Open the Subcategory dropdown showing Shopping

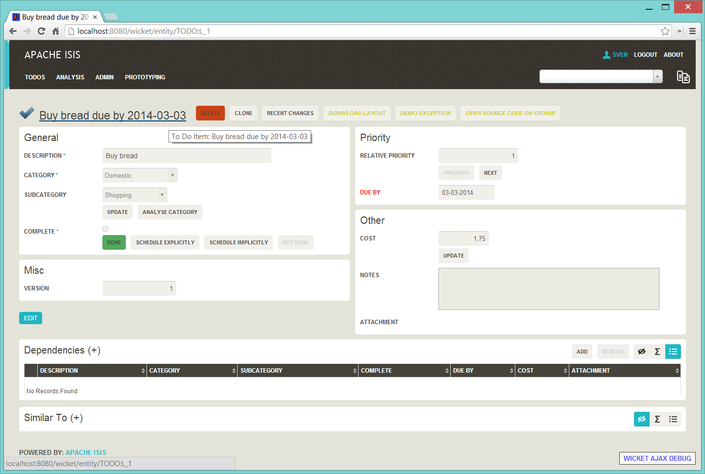pyautogui.click(x=135, y=195)
